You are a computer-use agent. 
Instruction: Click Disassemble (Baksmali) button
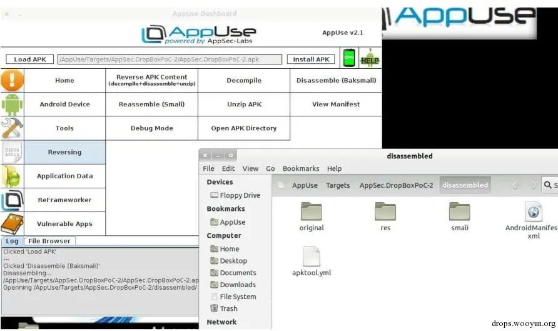pos(336,81)
